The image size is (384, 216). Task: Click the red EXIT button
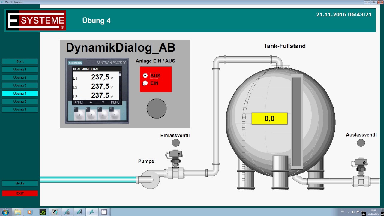pos(20,193)
